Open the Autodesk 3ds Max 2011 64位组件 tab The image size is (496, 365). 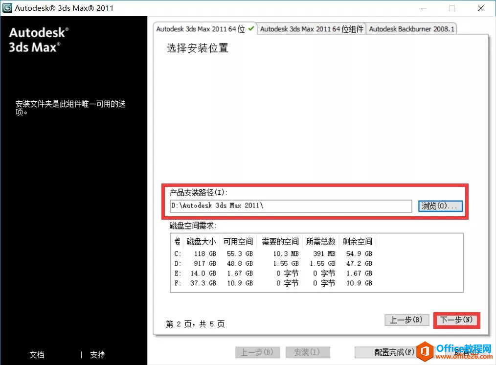(x=312, y=29)
